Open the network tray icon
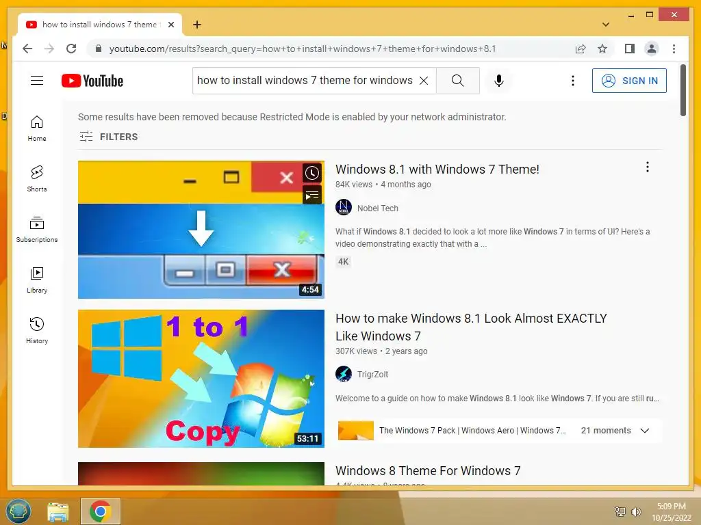The image size is (701, 525). coord(620,511)
